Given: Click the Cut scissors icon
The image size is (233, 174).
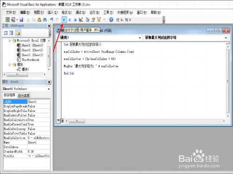Looking at the screenshot, I should (28, 19).
